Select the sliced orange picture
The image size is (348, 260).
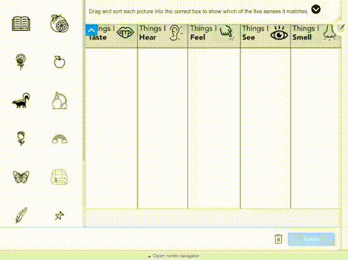[59, 23]
